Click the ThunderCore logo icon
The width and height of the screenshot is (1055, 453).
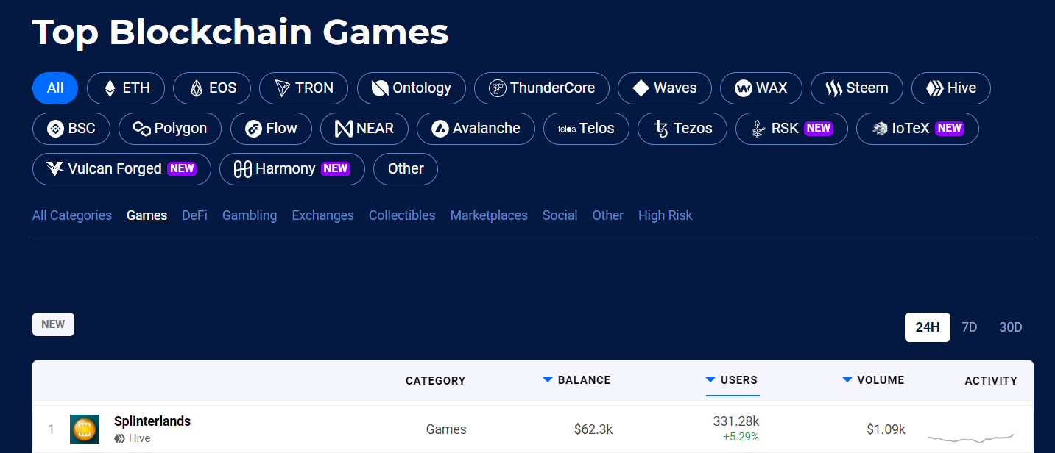click(498, 88)
